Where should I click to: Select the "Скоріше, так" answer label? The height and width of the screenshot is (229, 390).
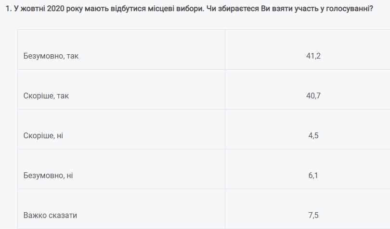46,96
